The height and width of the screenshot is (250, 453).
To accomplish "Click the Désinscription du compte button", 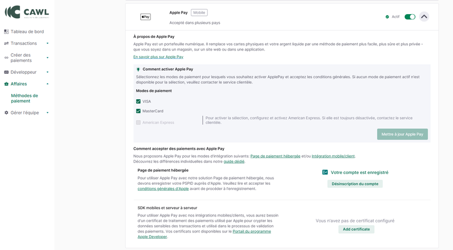I will point(355,184).
